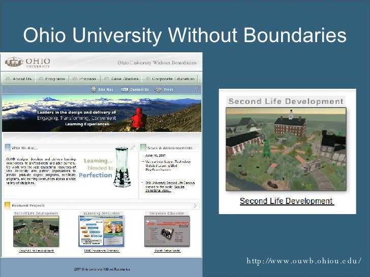Open the About Us menu item
Viewport: 370px width, 277px height.
pos(22,79)
